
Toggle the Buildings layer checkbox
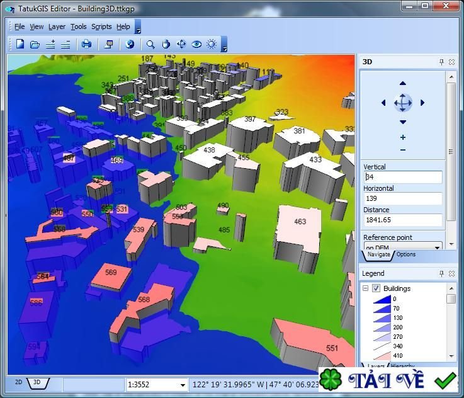376,288
